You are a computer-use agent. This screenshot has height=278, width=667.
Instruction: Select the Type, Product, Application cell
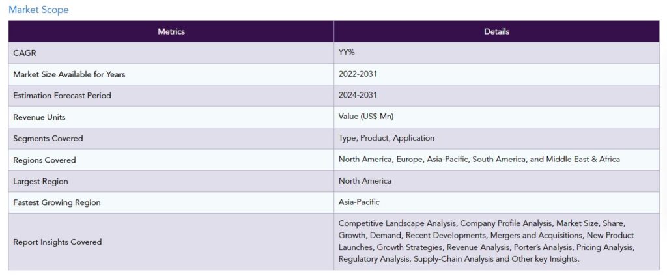(x=386, y=139)
